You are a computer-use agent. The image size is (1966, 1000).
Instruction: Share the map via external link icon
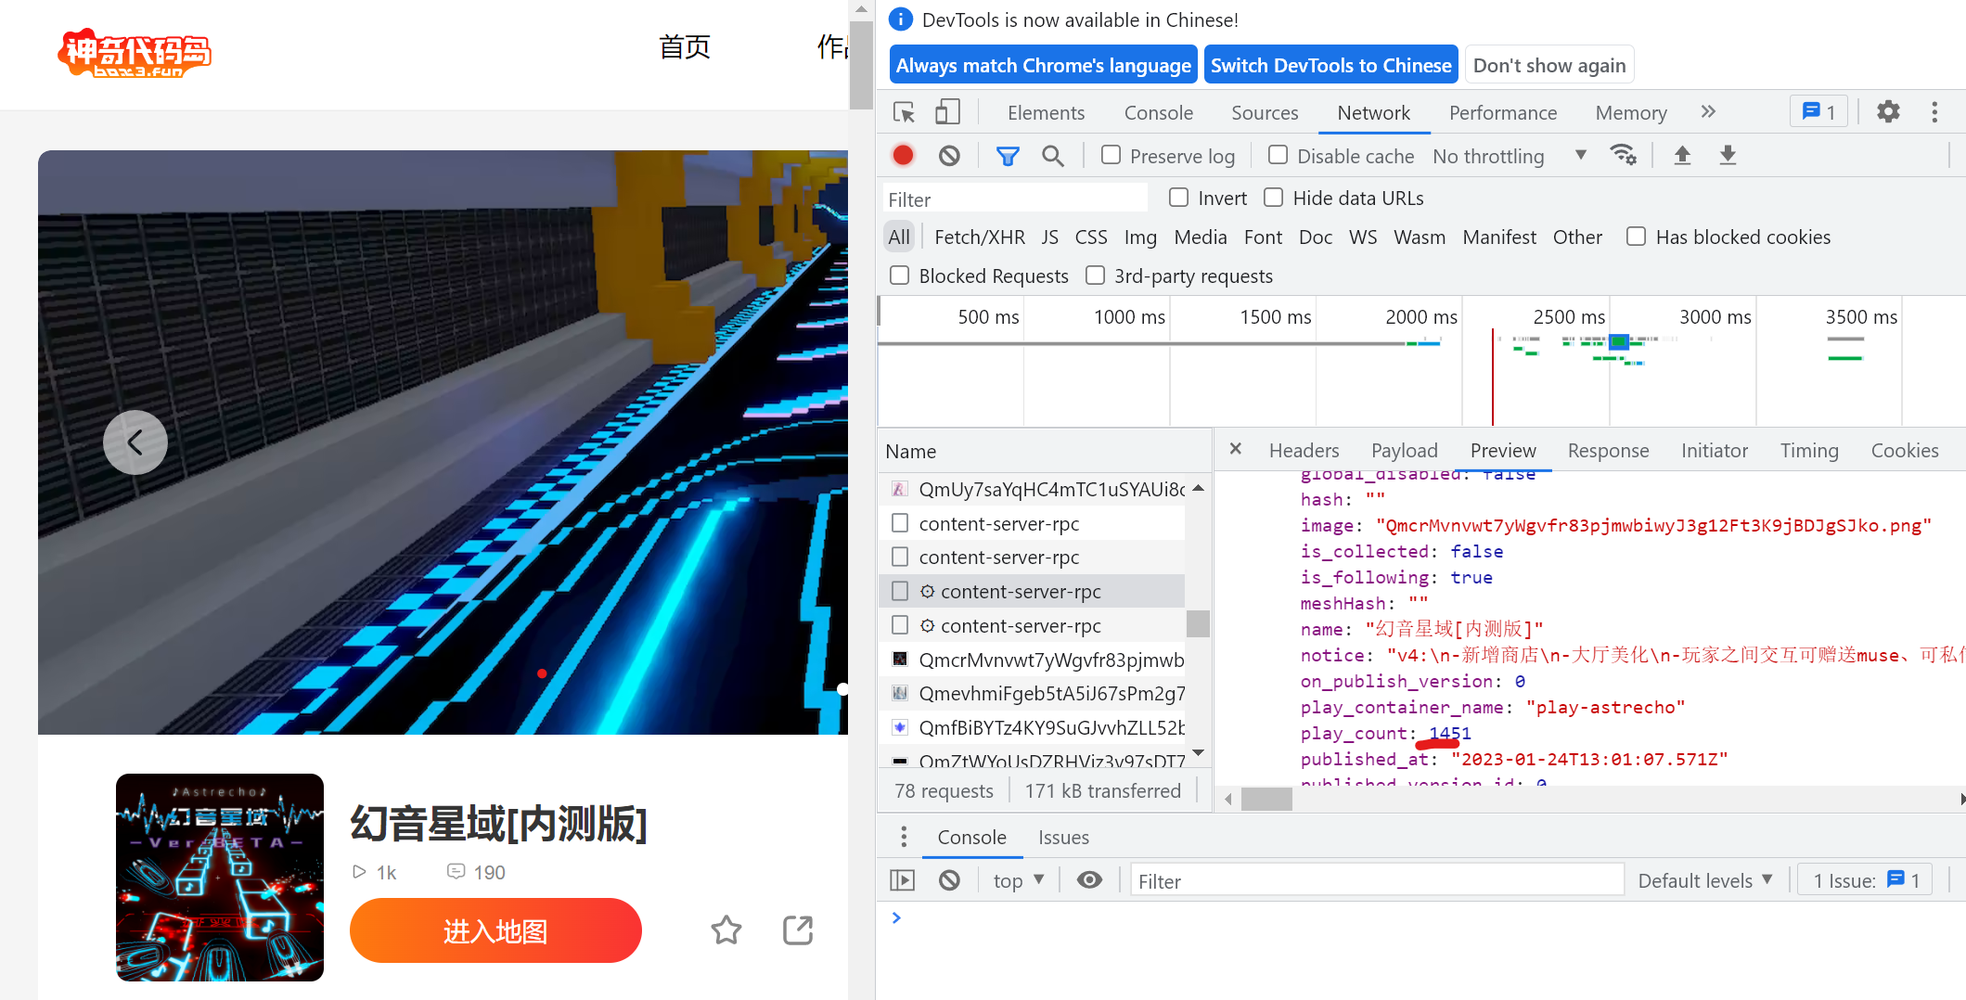click(x=798, y=929)
